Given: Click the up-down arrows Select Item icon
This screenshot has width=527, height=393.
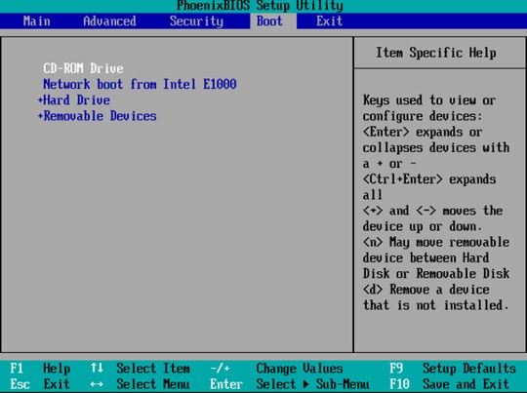Looking at the screenshot, I should tap(97, 369).
